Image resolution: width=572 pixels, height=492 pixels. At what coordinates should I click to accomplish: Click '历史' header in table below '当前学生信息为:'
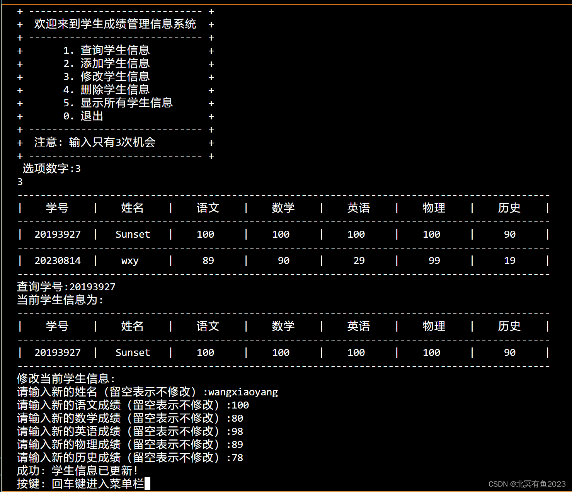click(x=509, y=326)
